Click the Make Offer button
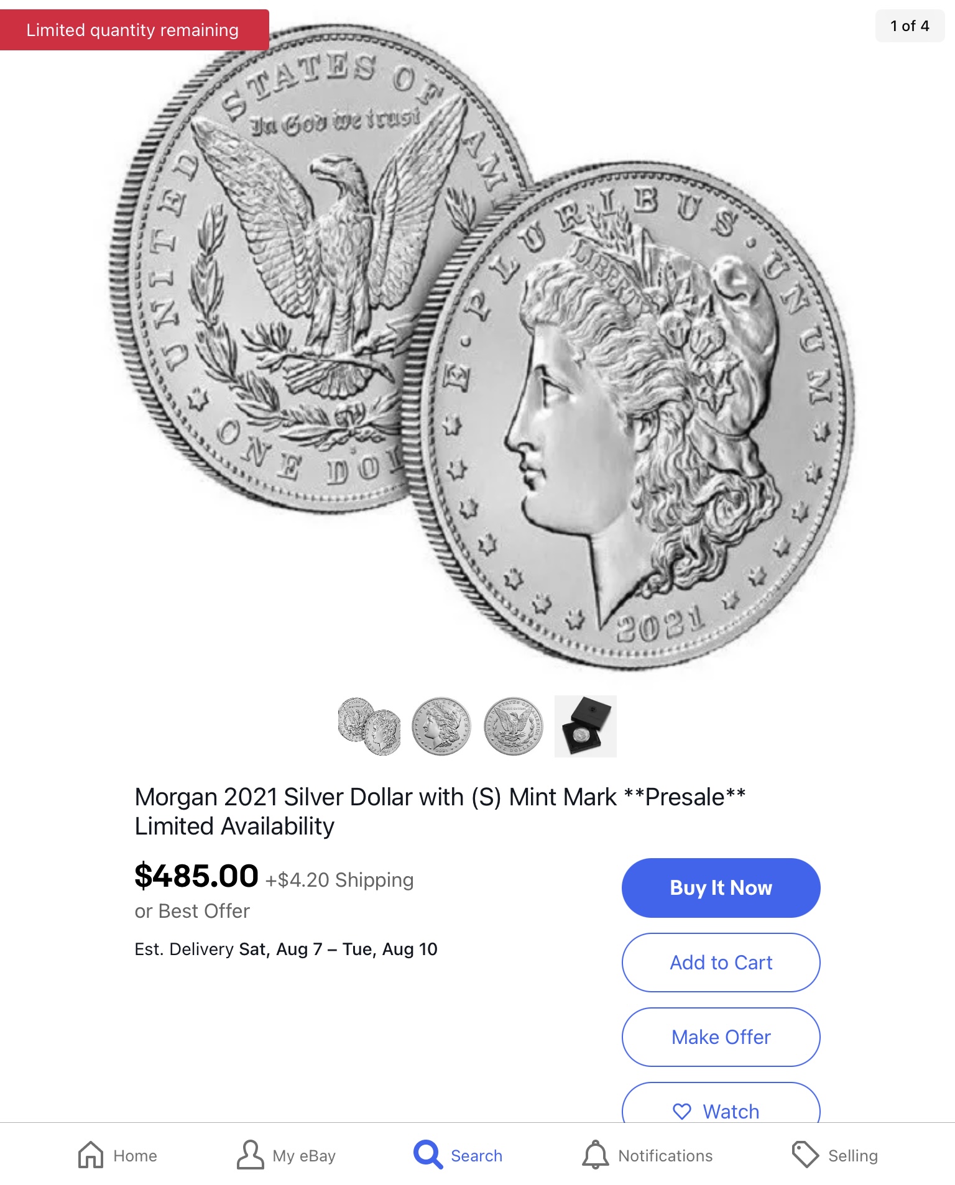955x1185 pixels. click(x=721, y=1037)
